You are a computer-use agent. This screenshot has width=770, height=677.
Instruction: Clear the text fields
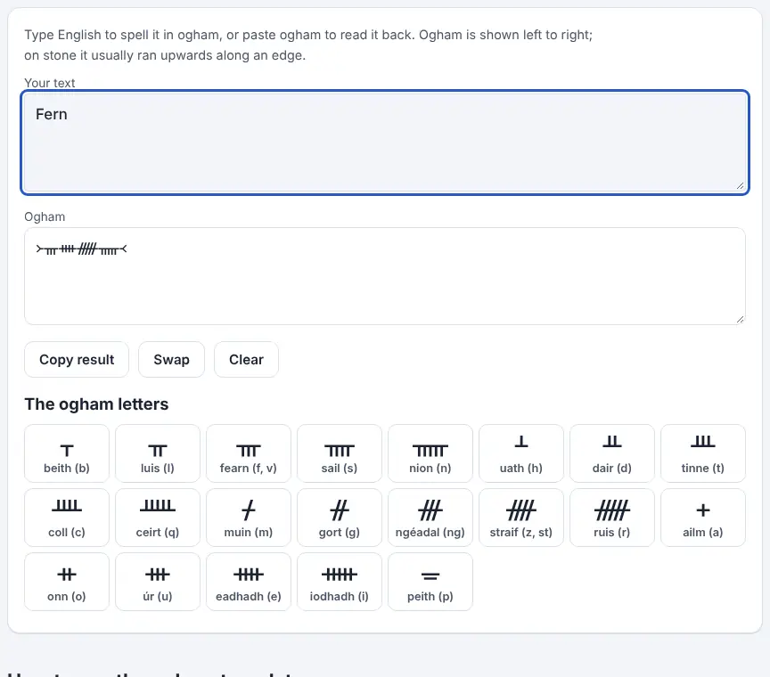(247, 359)
